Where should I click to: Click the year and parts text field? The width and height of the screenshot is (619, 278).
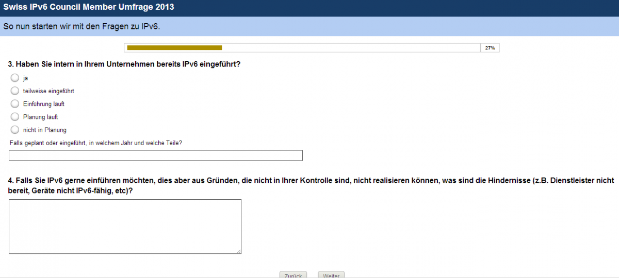156,155
